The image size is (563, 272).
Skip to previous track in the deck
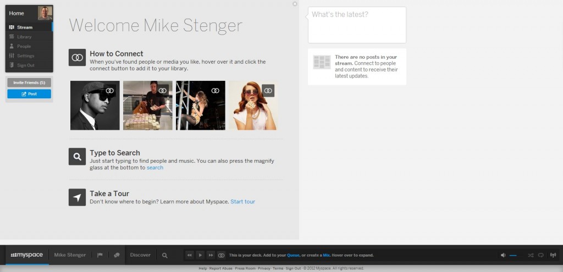point(190,255)
